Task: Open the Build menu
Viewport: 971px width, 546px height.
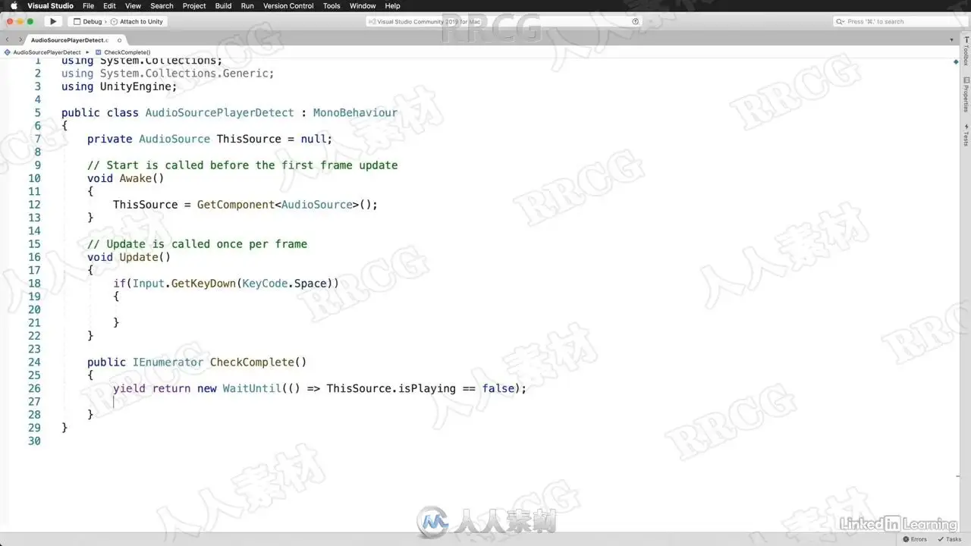Action: pos(223,6)
